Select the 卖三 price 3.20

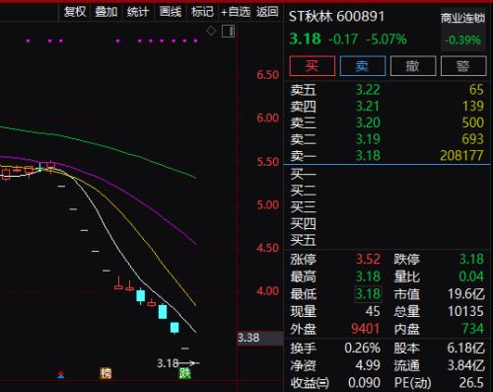pyautogui.click(x=368, y=122)
